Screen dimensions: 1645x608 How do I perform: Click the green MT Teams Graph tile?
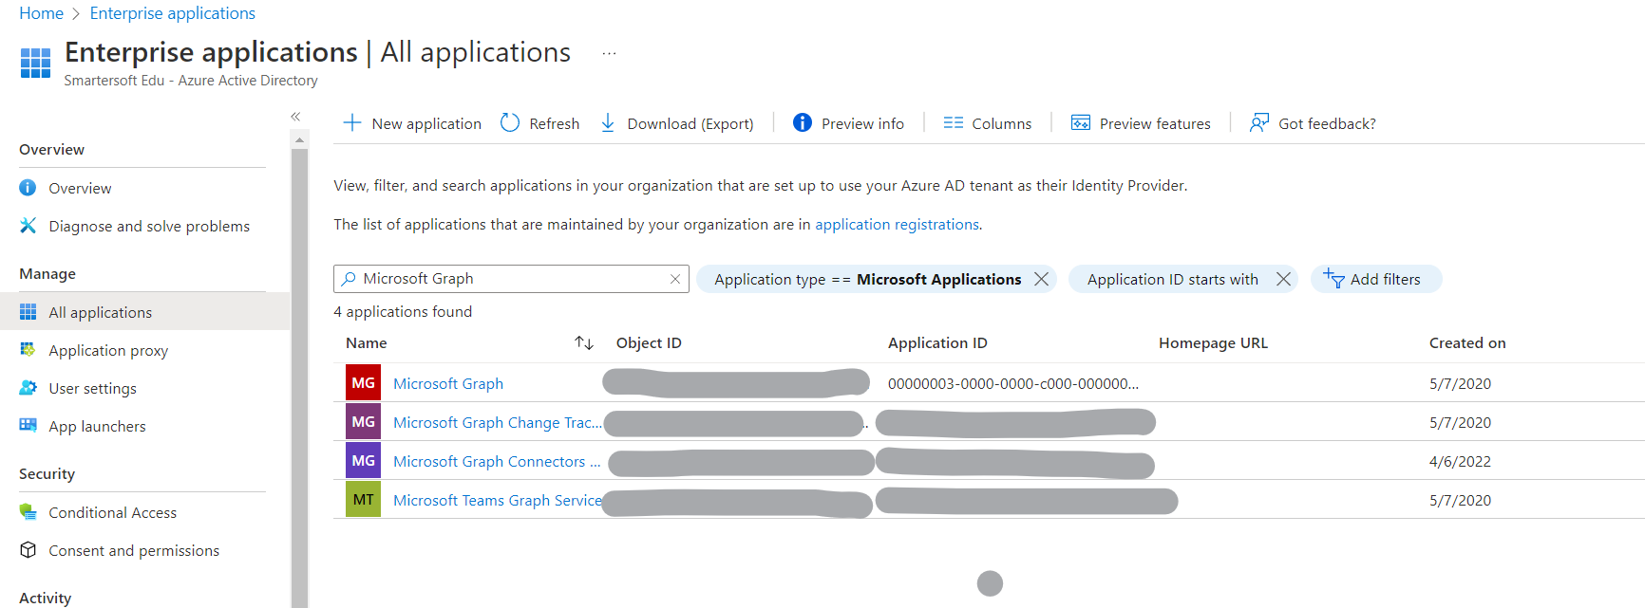[x=363, y=499]
